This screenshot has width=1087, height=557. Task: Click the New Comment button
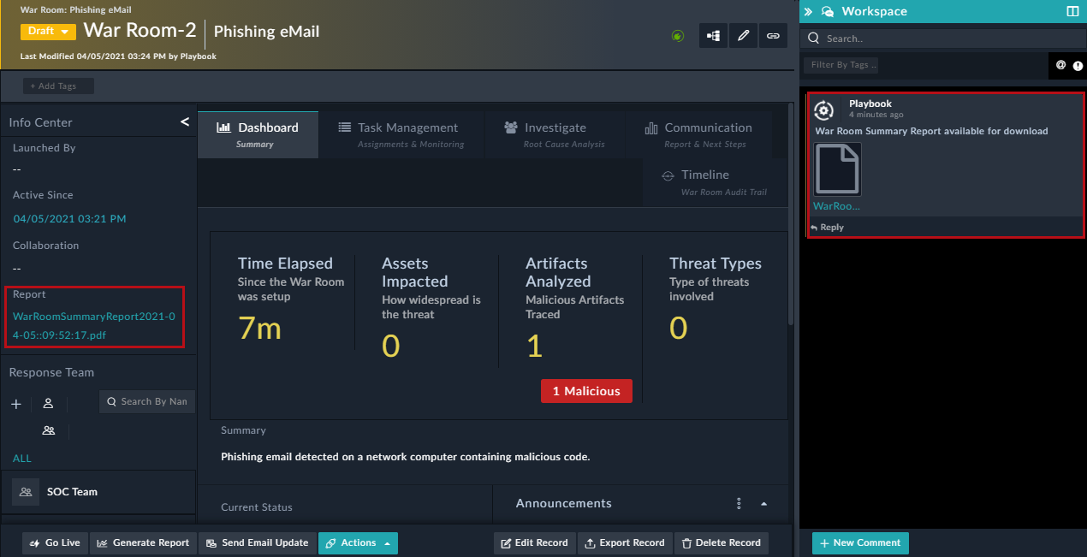[x=860, y=542]
